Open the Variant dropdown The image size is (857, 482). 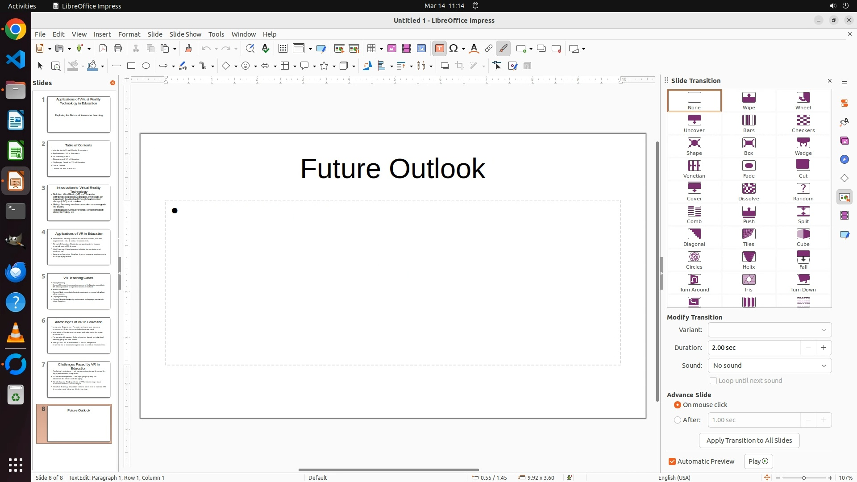tap(770, 330)
